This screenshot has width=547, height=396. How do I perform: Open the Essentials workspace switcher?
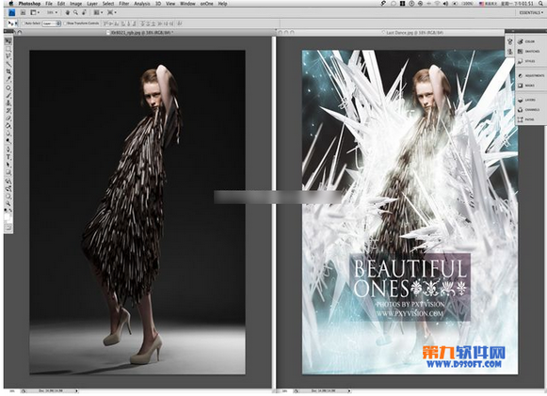coord(531,12)
